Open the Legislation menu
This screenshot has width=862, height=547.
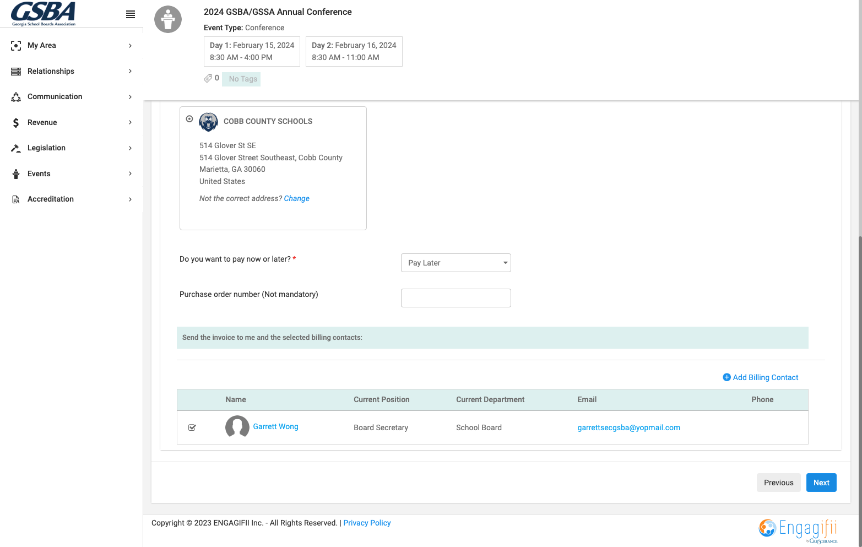[72, 148]
